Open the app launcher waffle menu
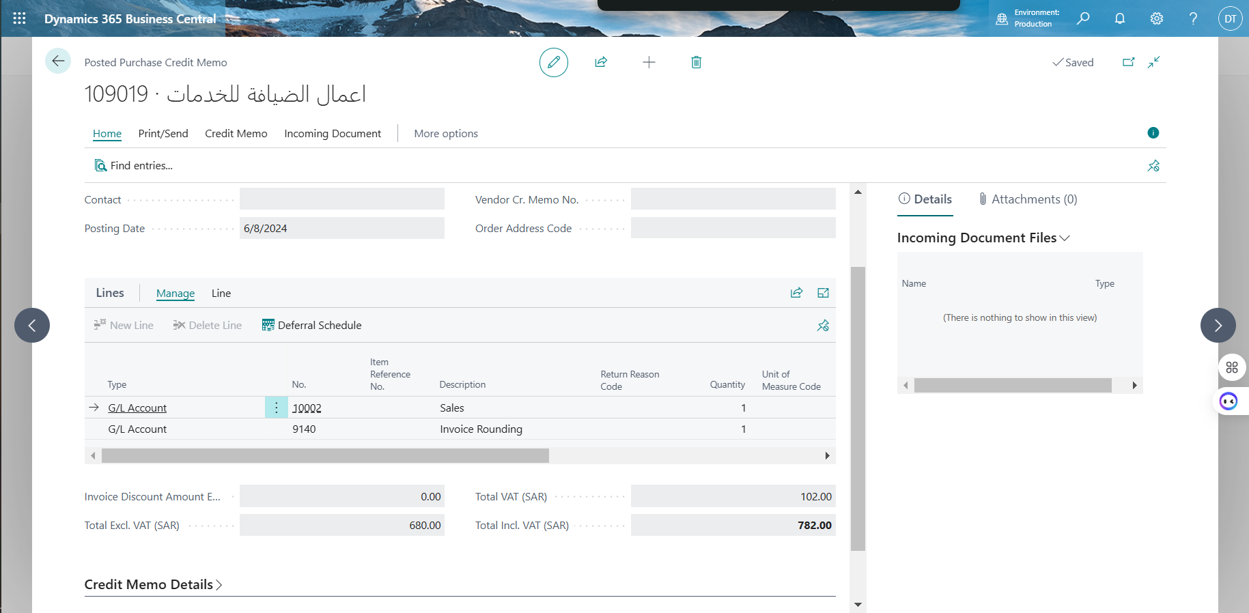1249x613 pixels. click(x=19, y=18)
